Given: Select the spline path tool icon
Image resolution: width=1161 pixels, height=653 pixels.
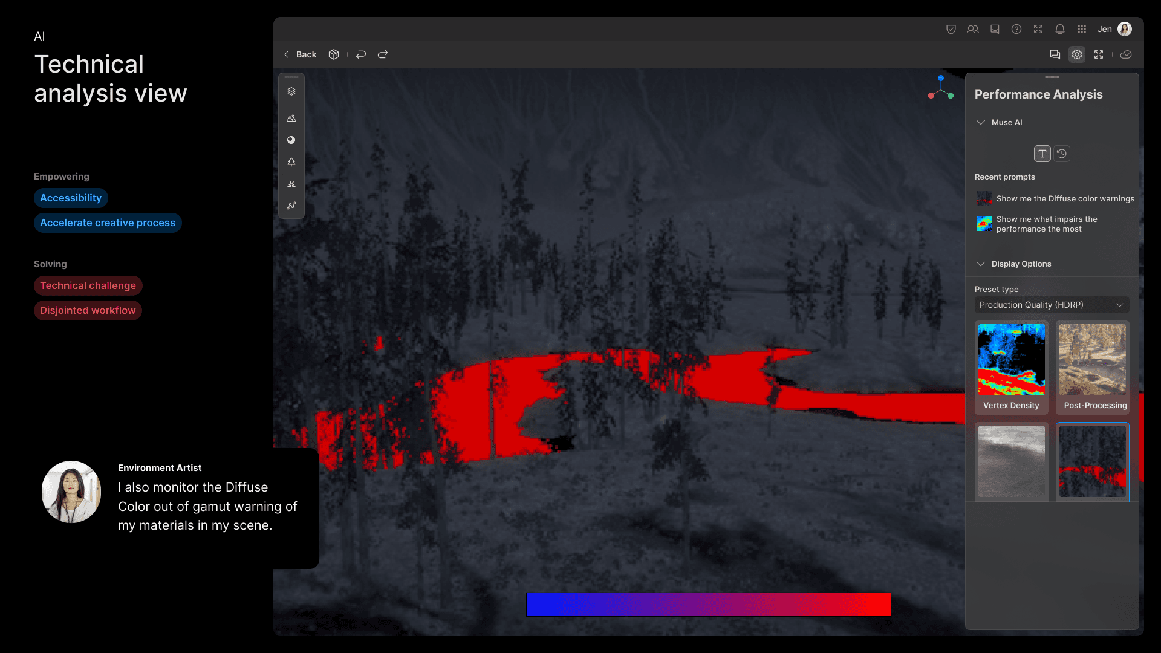Looking at the screenshot, I should coord(291,206).
